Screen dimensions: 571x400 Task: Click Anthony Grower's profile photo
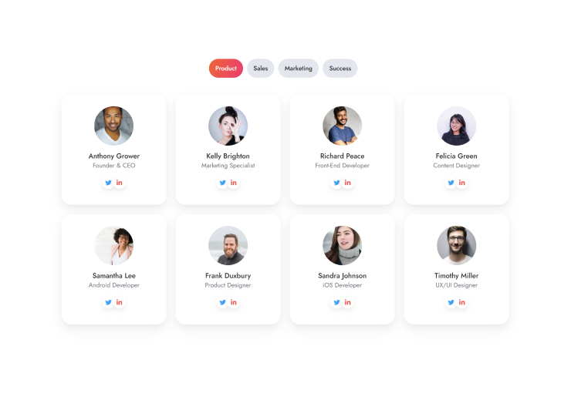pyautogui.click(x=114, y=126)
